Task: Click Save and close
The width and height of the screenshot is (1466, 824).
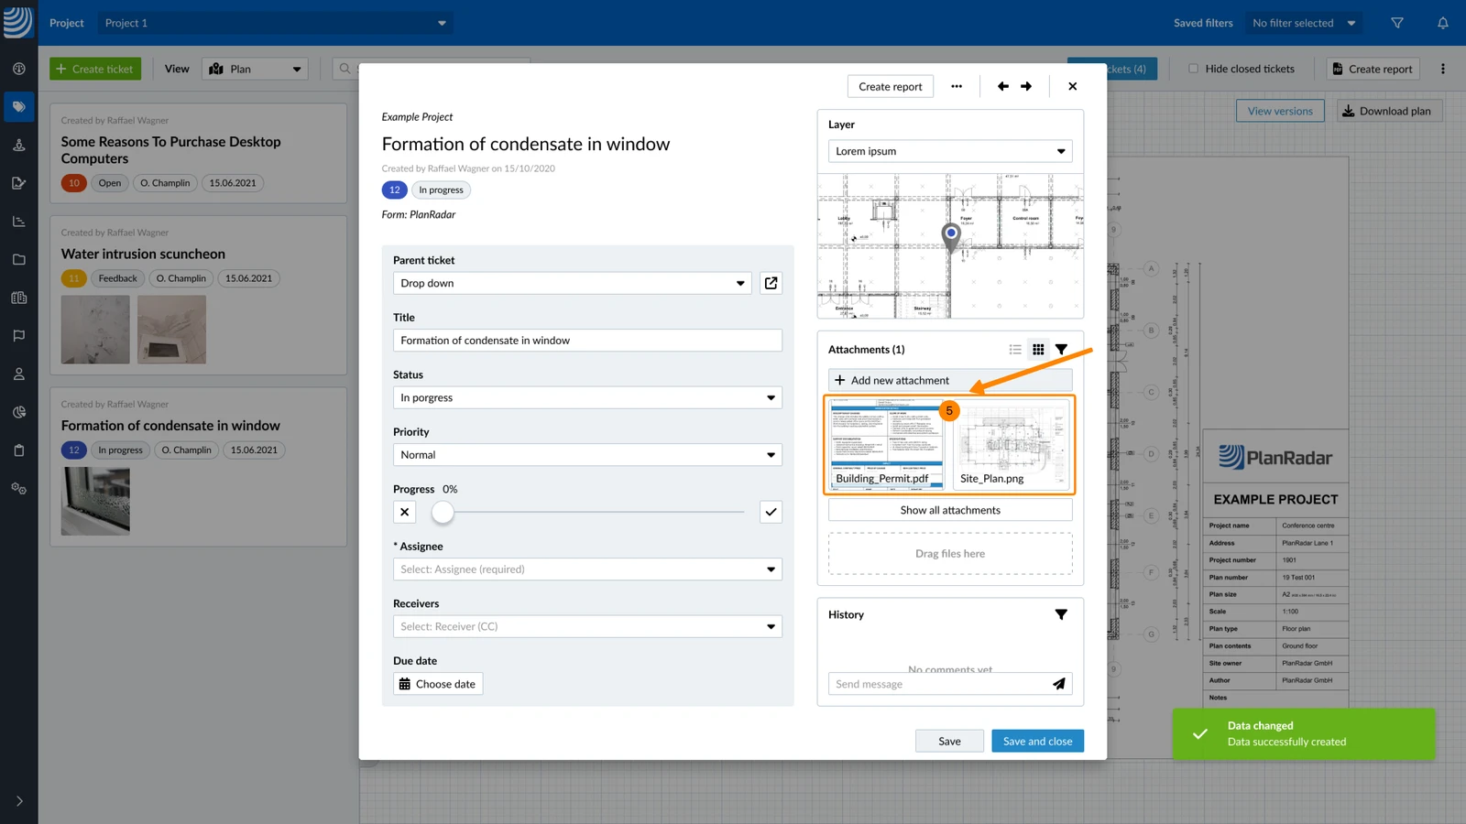Action: pos(1037,741)
